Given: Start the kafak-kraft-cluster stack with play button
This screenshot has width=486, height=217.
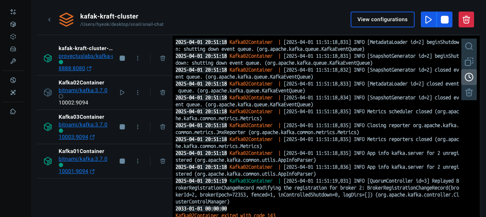Looking at the screenshot, I should coord(428,19).
